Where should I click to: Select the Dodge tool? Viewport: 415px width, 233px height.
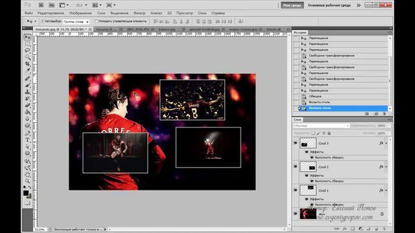[27, 125]
